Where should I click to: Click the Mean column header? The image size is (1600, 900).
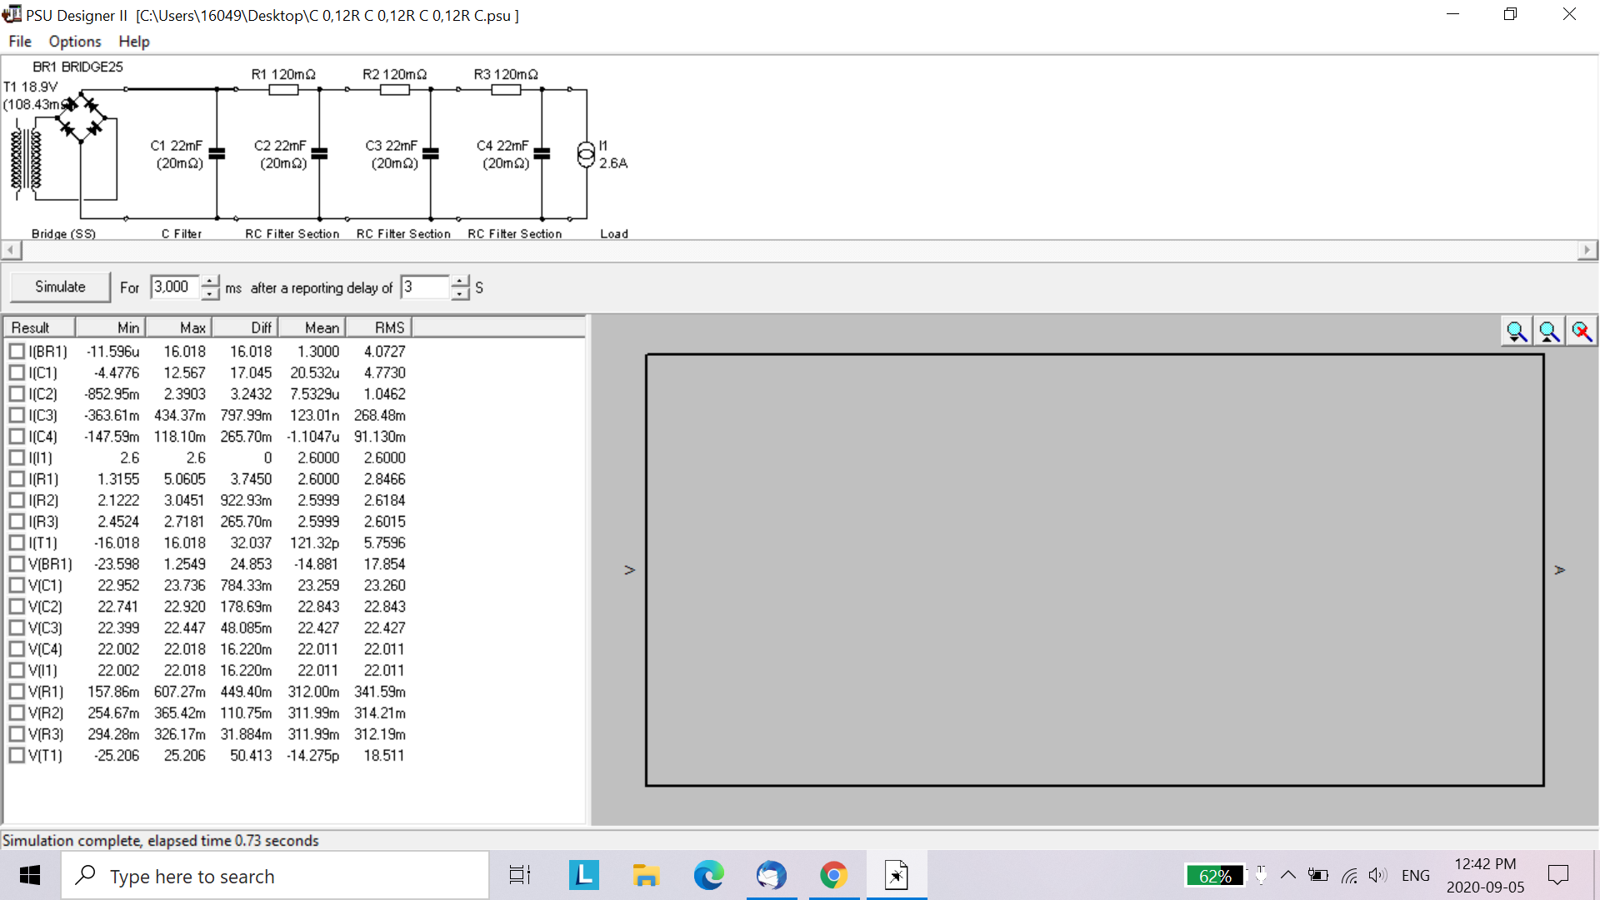tap(312, 327)
